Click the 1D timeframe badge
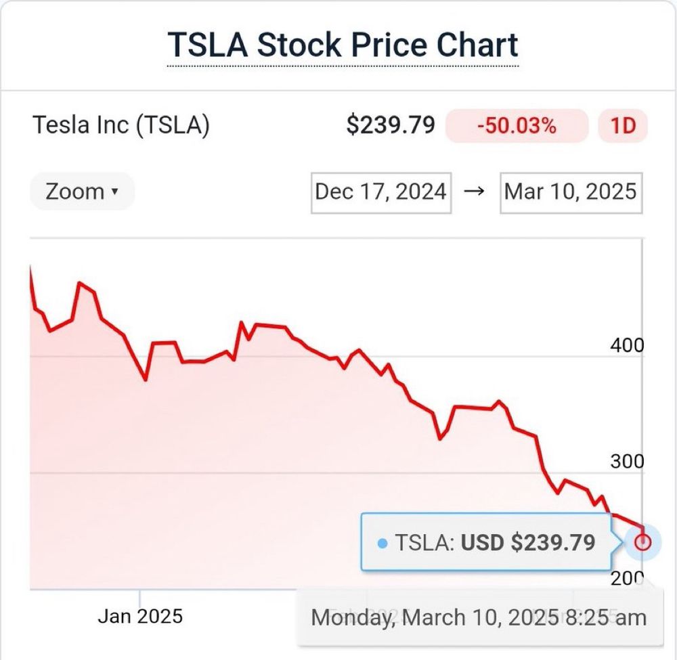 point(623,126)
